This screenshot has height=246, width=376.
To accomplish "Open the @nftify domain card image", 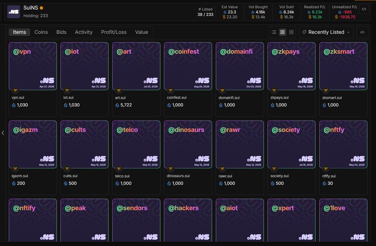I will [x=33, y=220].
